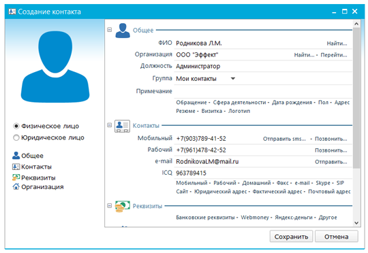This screenshot has width=368, height=253.
Task: Go to Реквизиты in the left navigation
Action: pyautogui.click(x=38, y=178)
